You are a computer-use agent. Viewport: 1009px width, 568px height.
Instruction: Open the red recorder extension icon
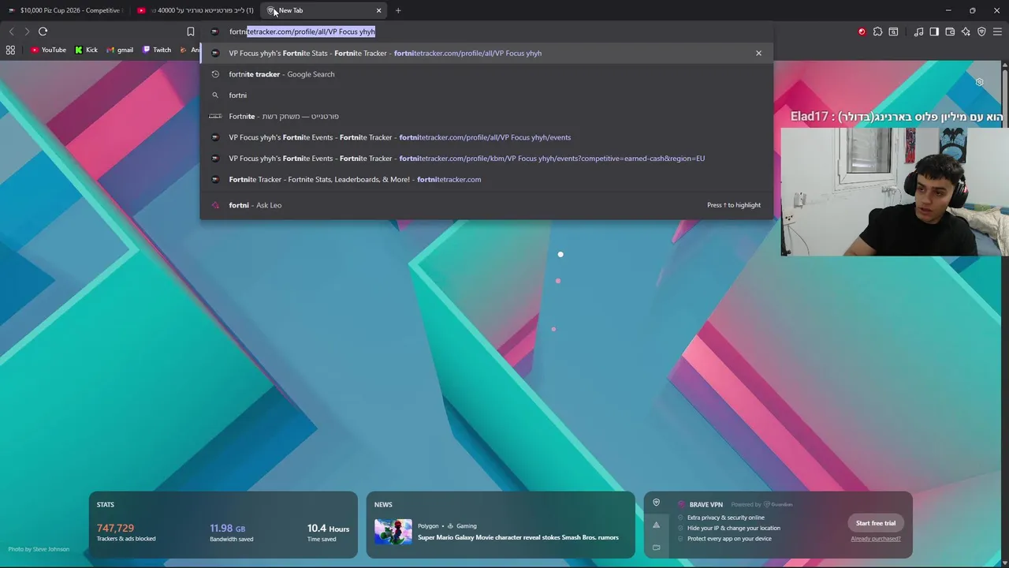tap(862, 32)
